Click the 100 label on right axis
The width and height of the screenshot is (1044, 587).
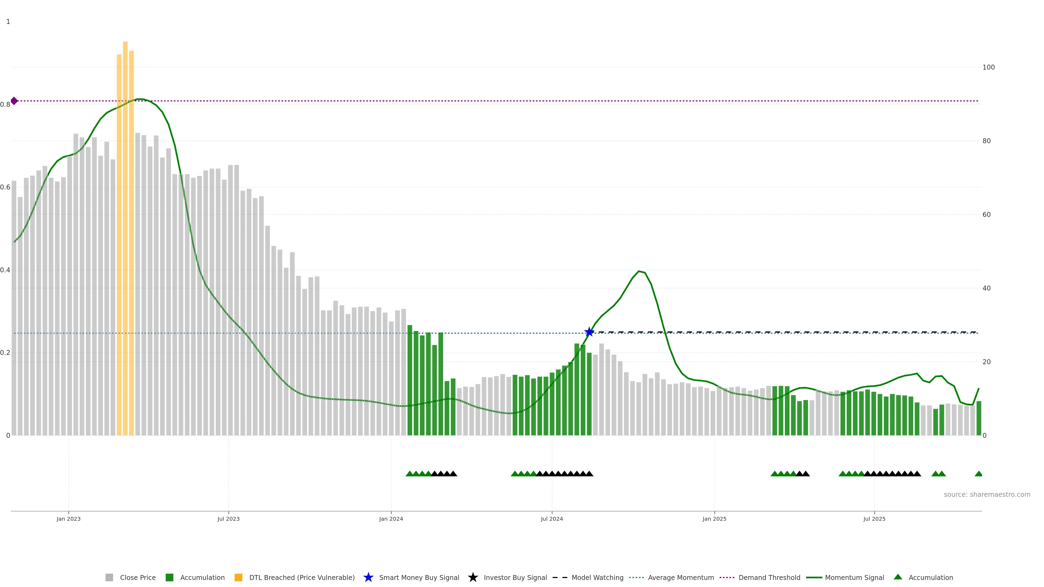989,67
